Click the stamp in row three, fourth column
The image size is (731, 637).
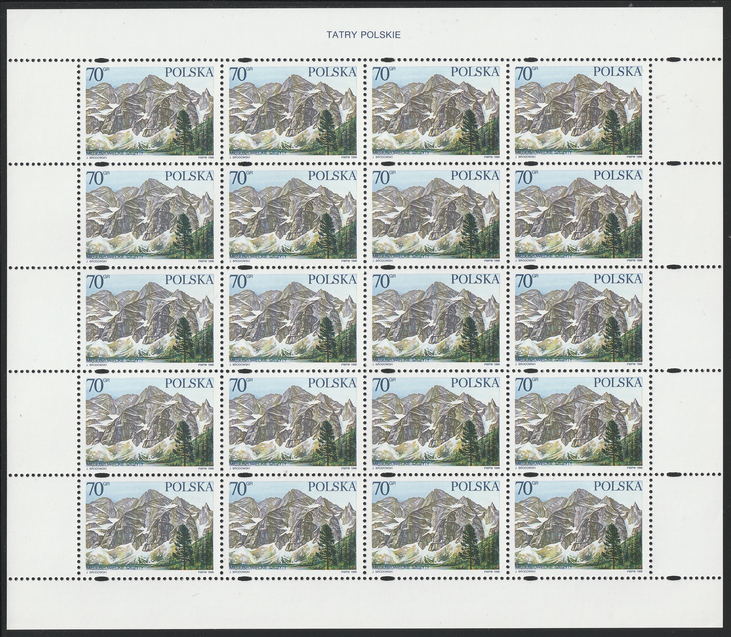pyautogui.click(x=578, y=318)
